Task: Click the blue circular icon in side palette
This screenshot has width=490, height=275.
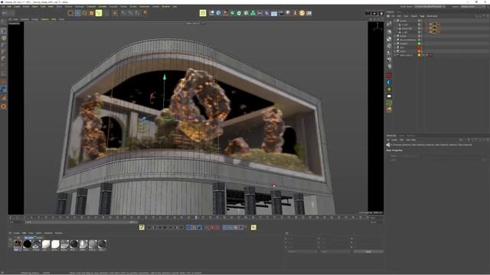Action: 389,82
